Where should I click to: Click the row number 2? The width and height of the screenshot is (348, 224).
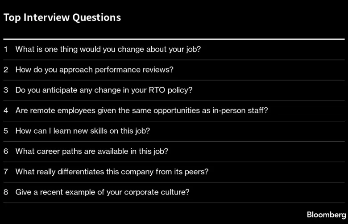point(6,70)
